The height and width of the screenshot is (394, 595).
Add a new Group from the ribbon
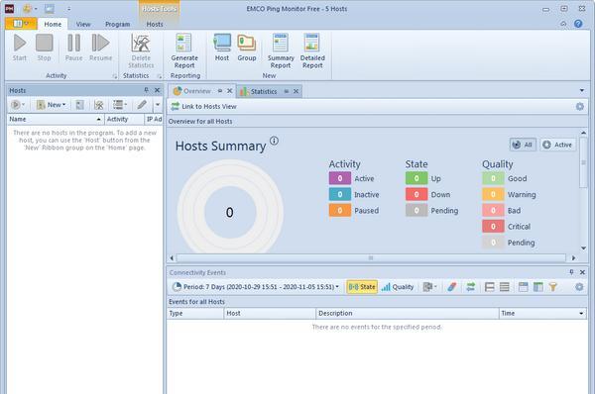tap(247, 48)
